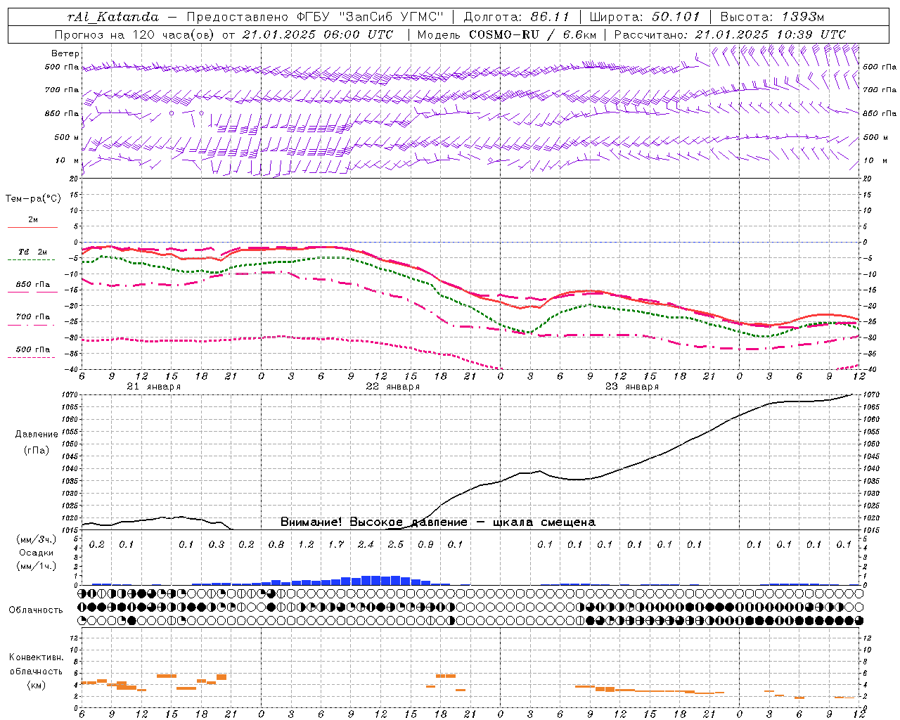
Task: Select the Широта: 50.101 header field
Action: (645, 17)
